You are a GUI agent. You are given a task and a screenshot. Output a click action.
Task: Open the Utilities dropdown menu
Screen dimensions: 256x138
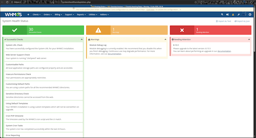(x=93, y=15)
